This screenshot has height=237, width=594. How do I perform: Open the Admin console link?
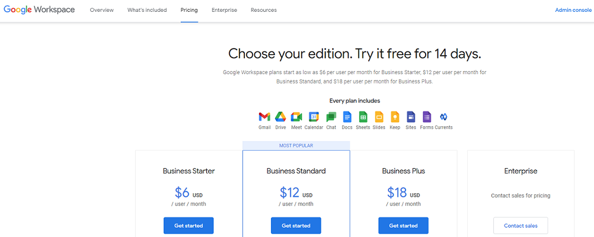click(573, 10)
